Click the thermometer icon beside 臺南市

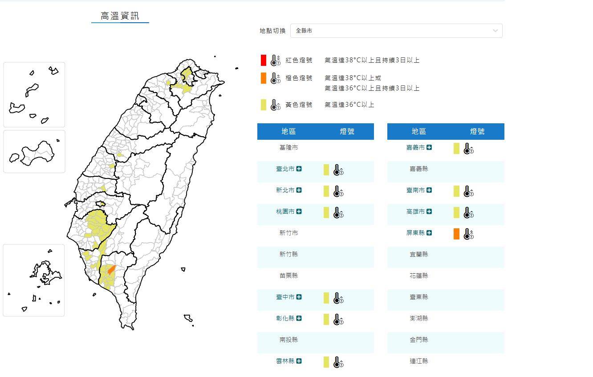click(468, 191)
